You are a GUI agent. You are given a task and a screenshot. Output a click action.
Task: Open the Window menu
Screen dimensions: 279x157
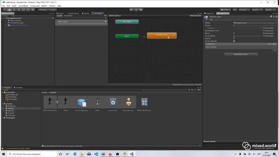52,6
